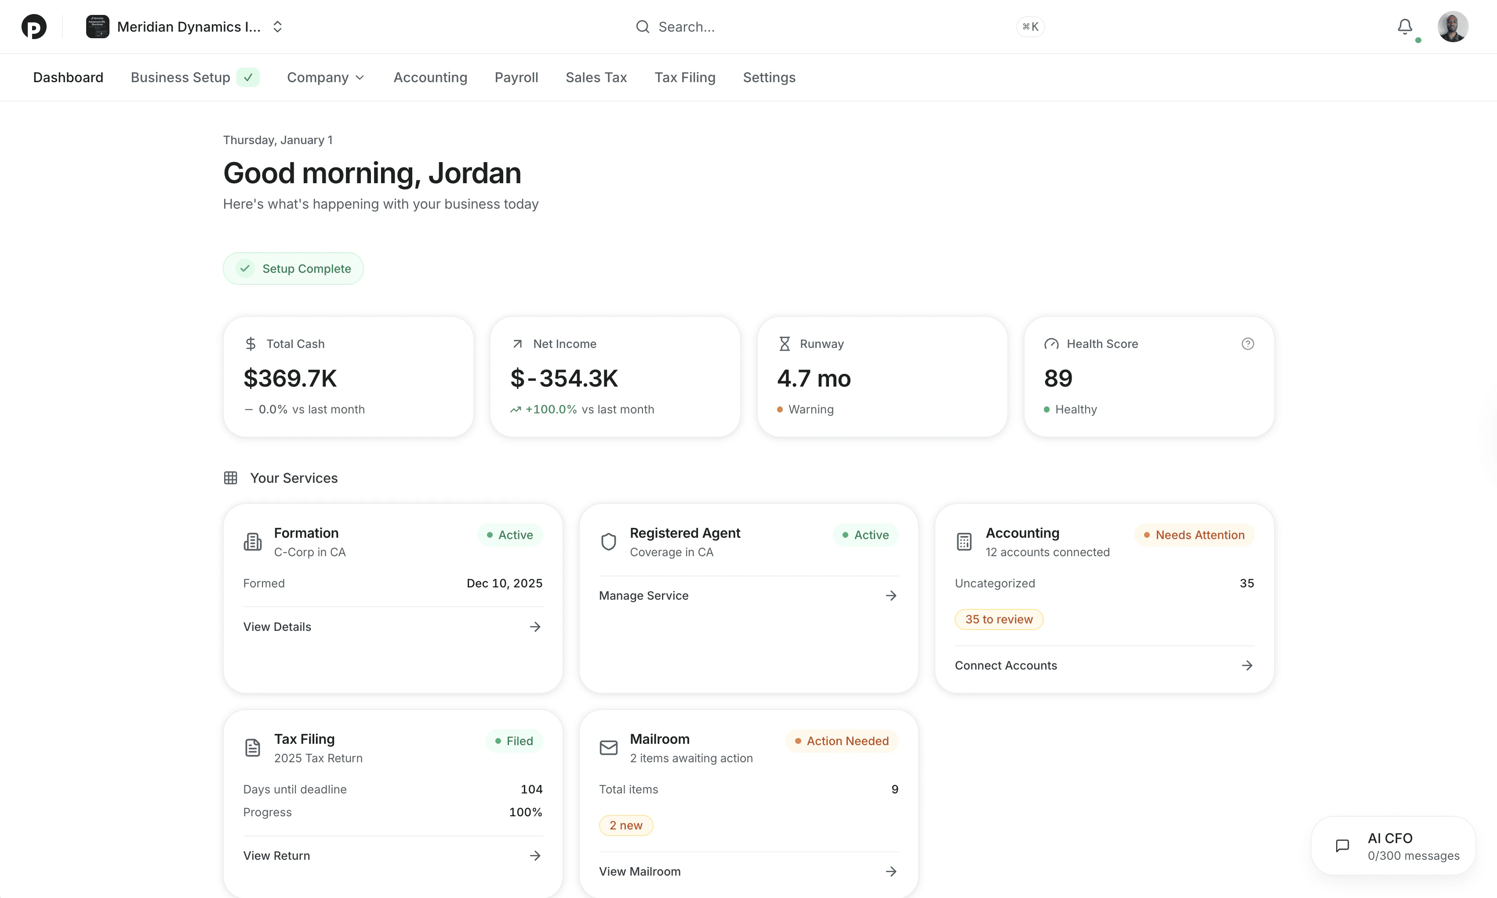This screenshot has height=898, width=1497.
Task: Click the Registered Agent shield icon
Action: 608,542
